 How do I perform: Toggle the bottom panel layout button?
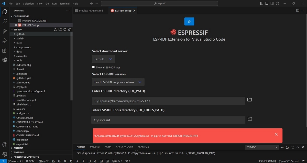click(267, 4)
